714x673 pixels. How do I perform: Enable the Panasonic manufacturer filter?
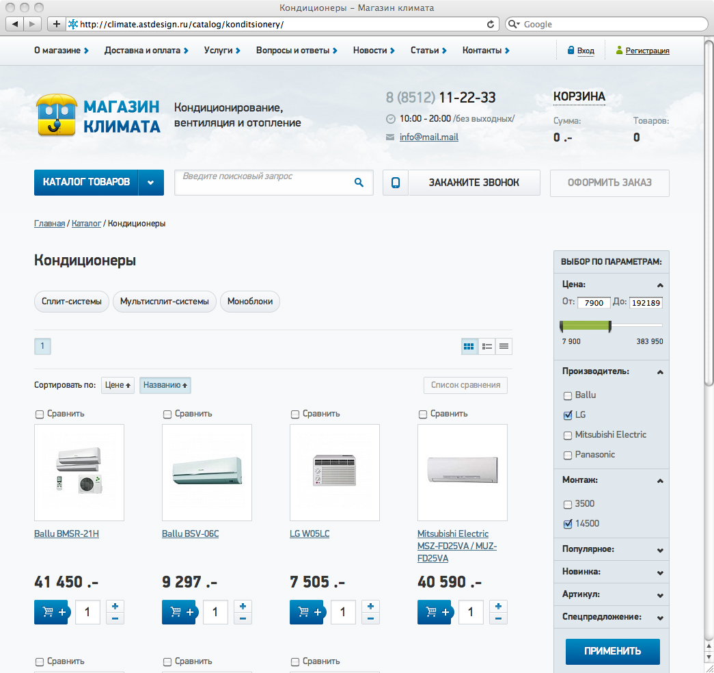point(567,455)
